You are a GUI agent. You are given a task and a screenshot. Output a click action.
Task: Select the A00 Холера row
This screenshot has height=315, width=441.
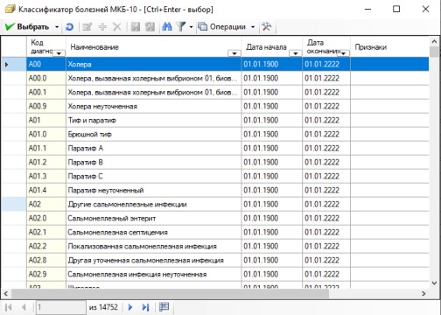[x=215, y=64]
